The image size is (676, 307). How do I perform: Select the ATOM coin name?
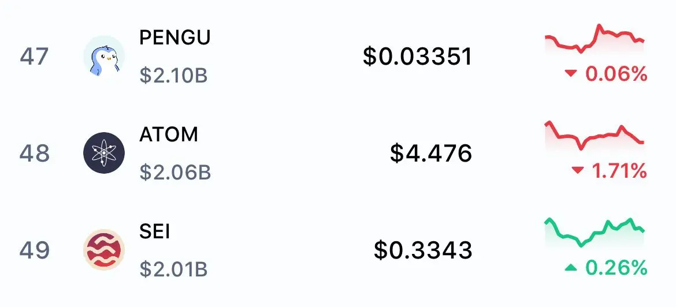coord(169,135)
